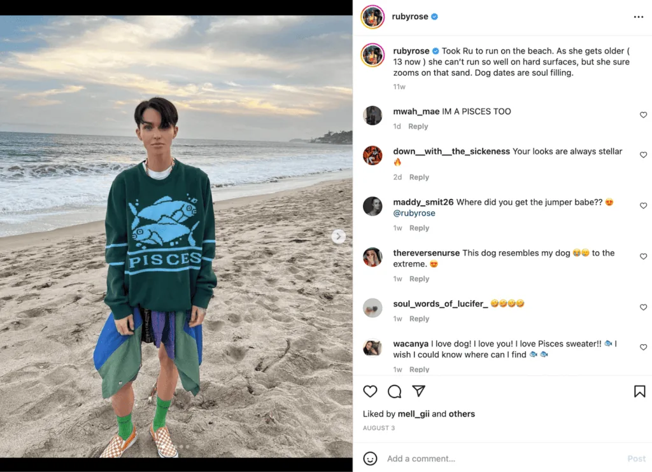Click the soul_words_of_lucifer_ username
This screenshot has width=652, height=472.
coord(441,303)
